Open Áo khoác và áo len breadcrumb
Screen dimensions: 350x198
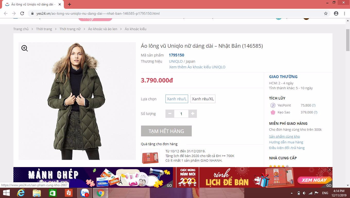click(102, 29)
